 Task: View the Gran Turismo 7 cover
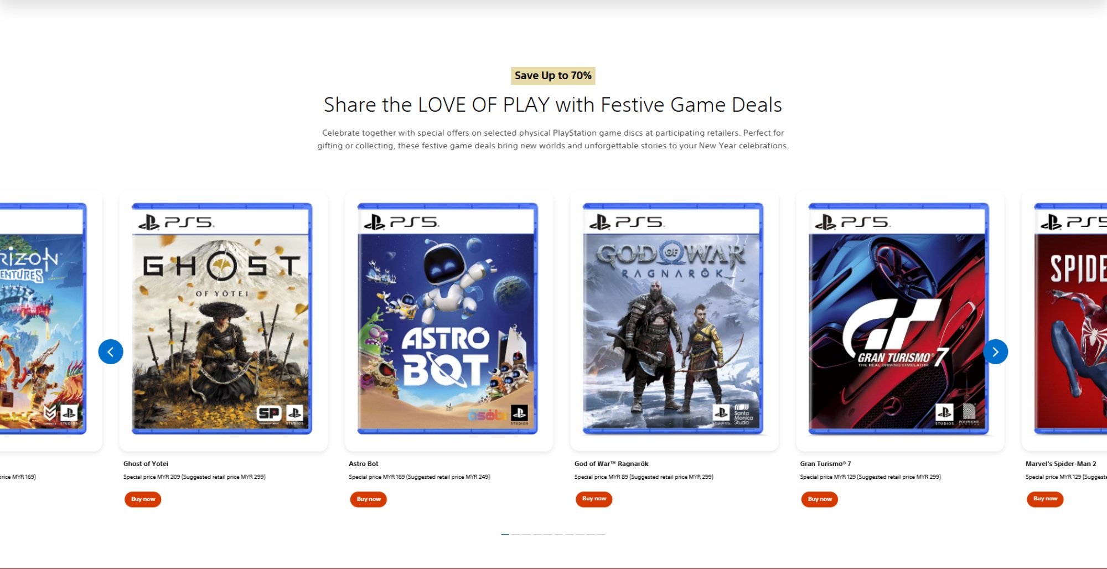point(898,319)
